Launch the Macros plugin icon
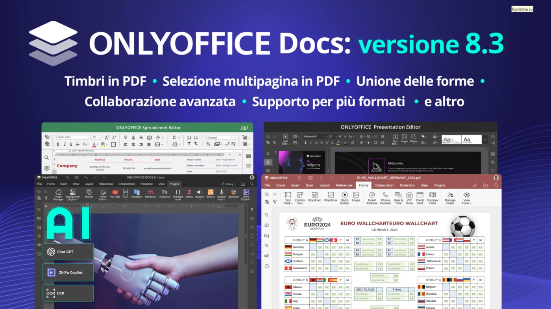 tap(89, 194)
